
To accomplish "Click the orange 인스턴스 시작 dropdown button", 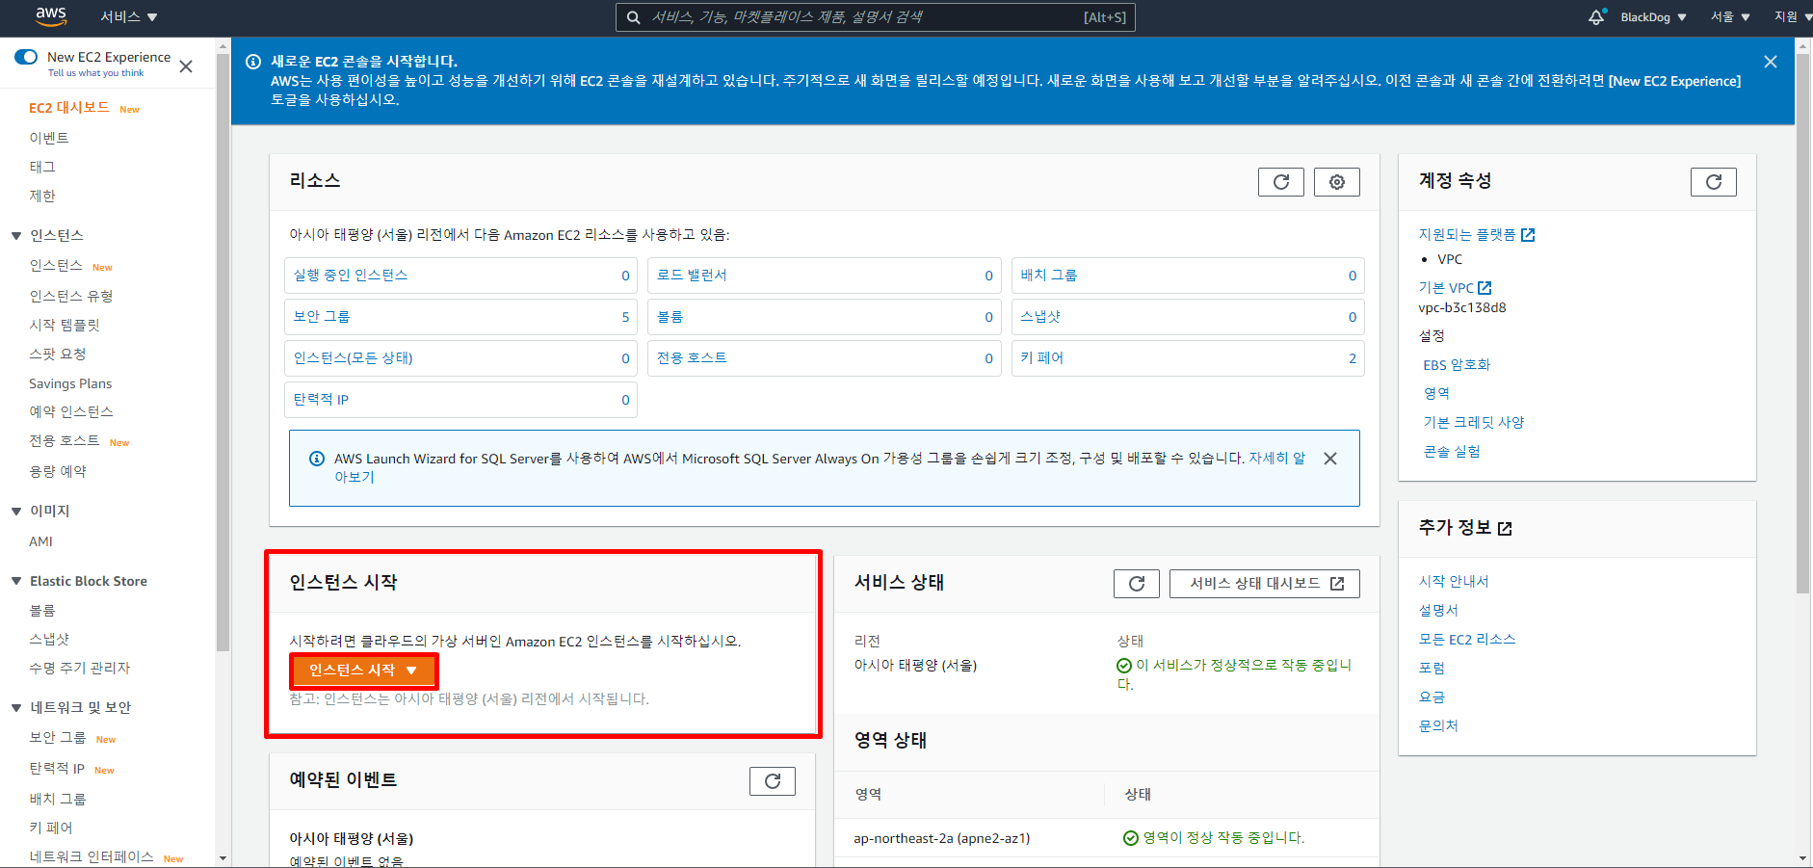I will point(363,671).
